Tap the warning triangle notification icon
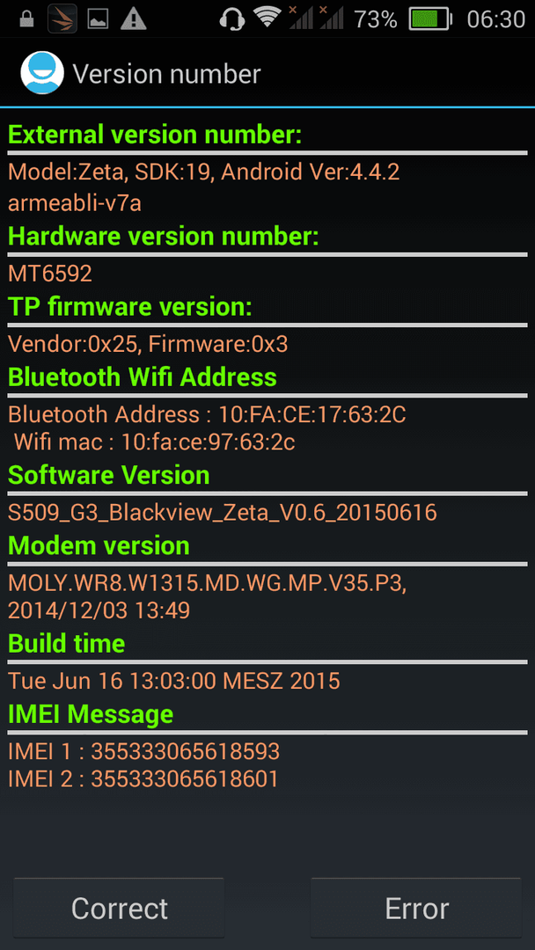The height and width of the screenshot is (950, 535). click(133, 18)
